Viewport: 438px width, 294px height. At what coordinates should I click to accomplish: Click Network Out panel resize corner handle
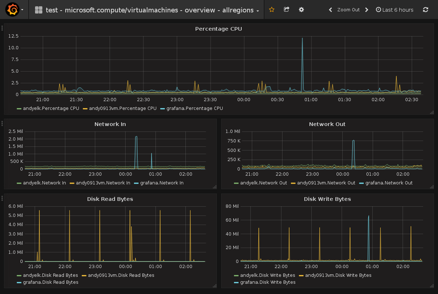431,187
